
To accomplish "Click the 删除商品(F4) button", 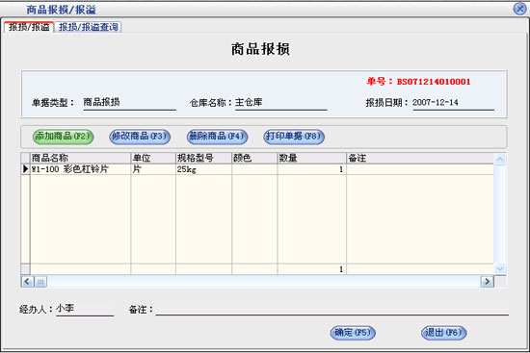I will [x=217, y=137].
